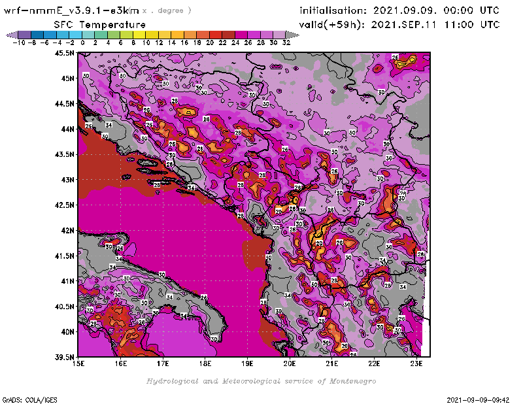
Task: Click the 32 value on the legend scale
Action: (286, 42)
